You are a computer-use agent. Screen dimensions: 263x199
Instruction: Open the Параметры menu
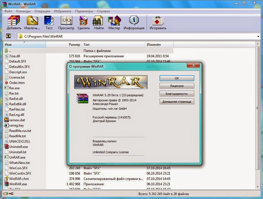coord(84,11)
